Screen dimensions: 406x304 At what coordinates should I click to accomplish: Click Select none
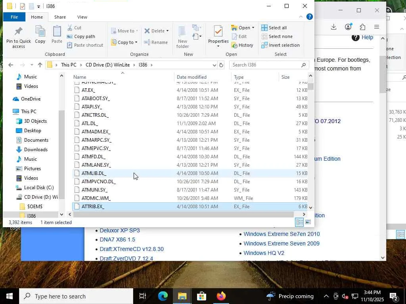coord(277,36)
